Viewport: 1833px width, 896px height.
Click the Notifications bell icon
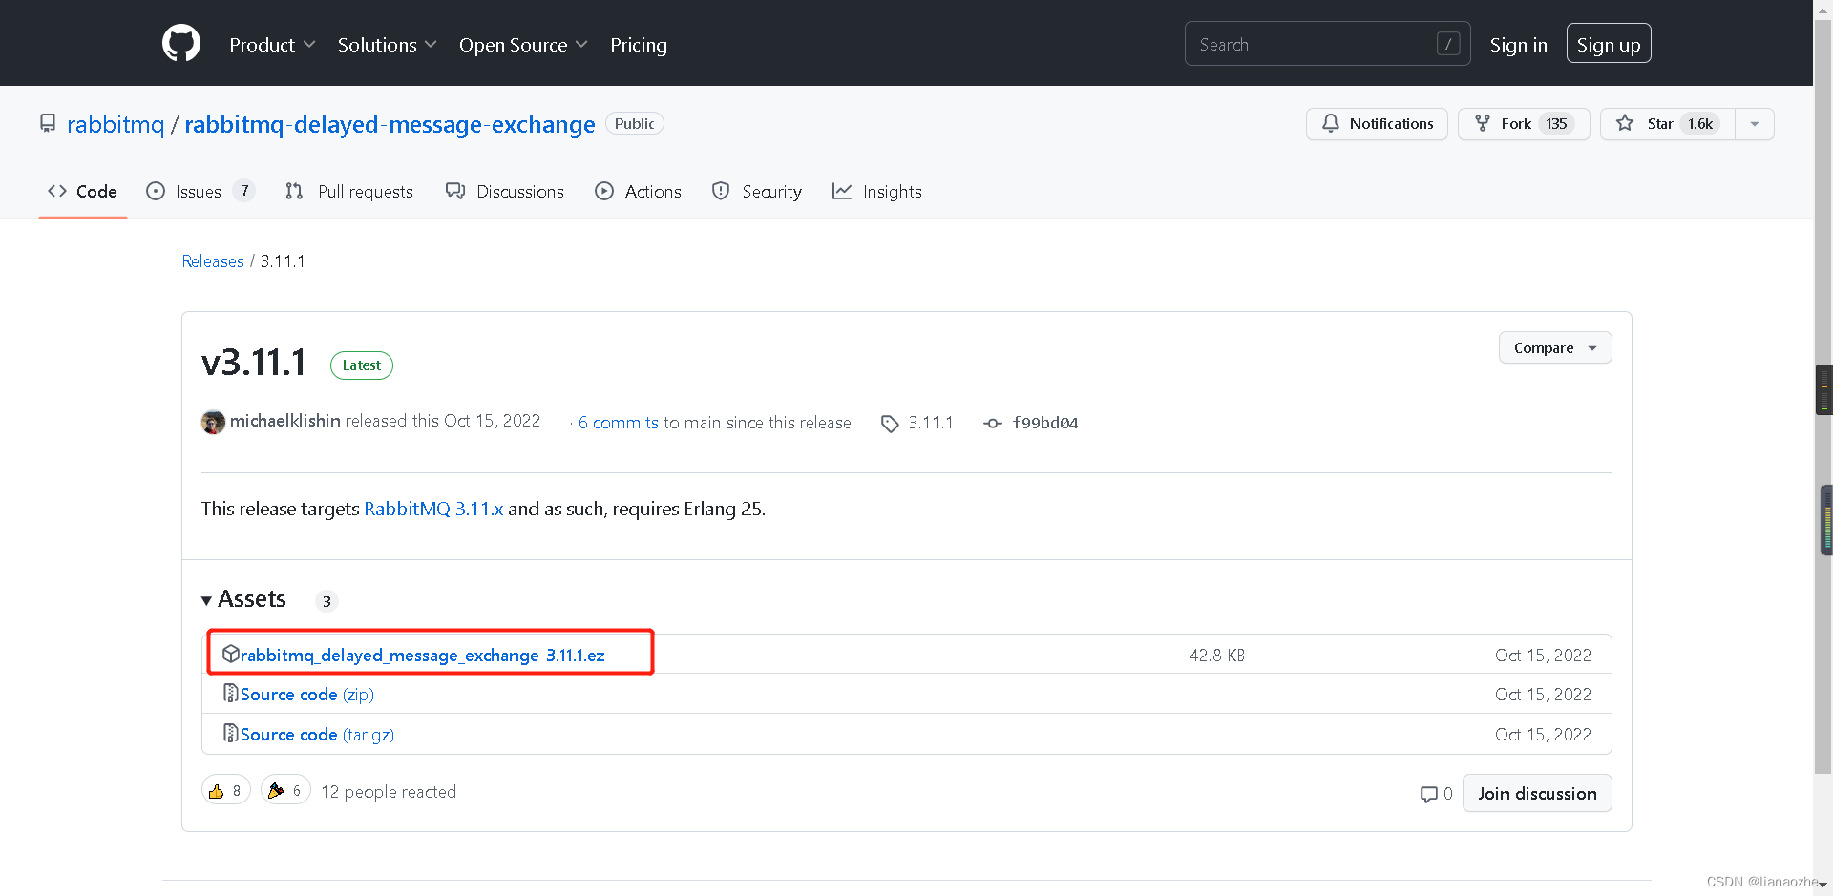click(x=1330, y=123)
